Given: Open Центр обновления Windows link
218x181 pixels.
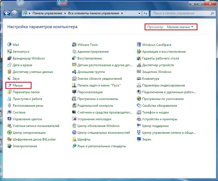Looking at the screenshot, I should pos(98,126).
